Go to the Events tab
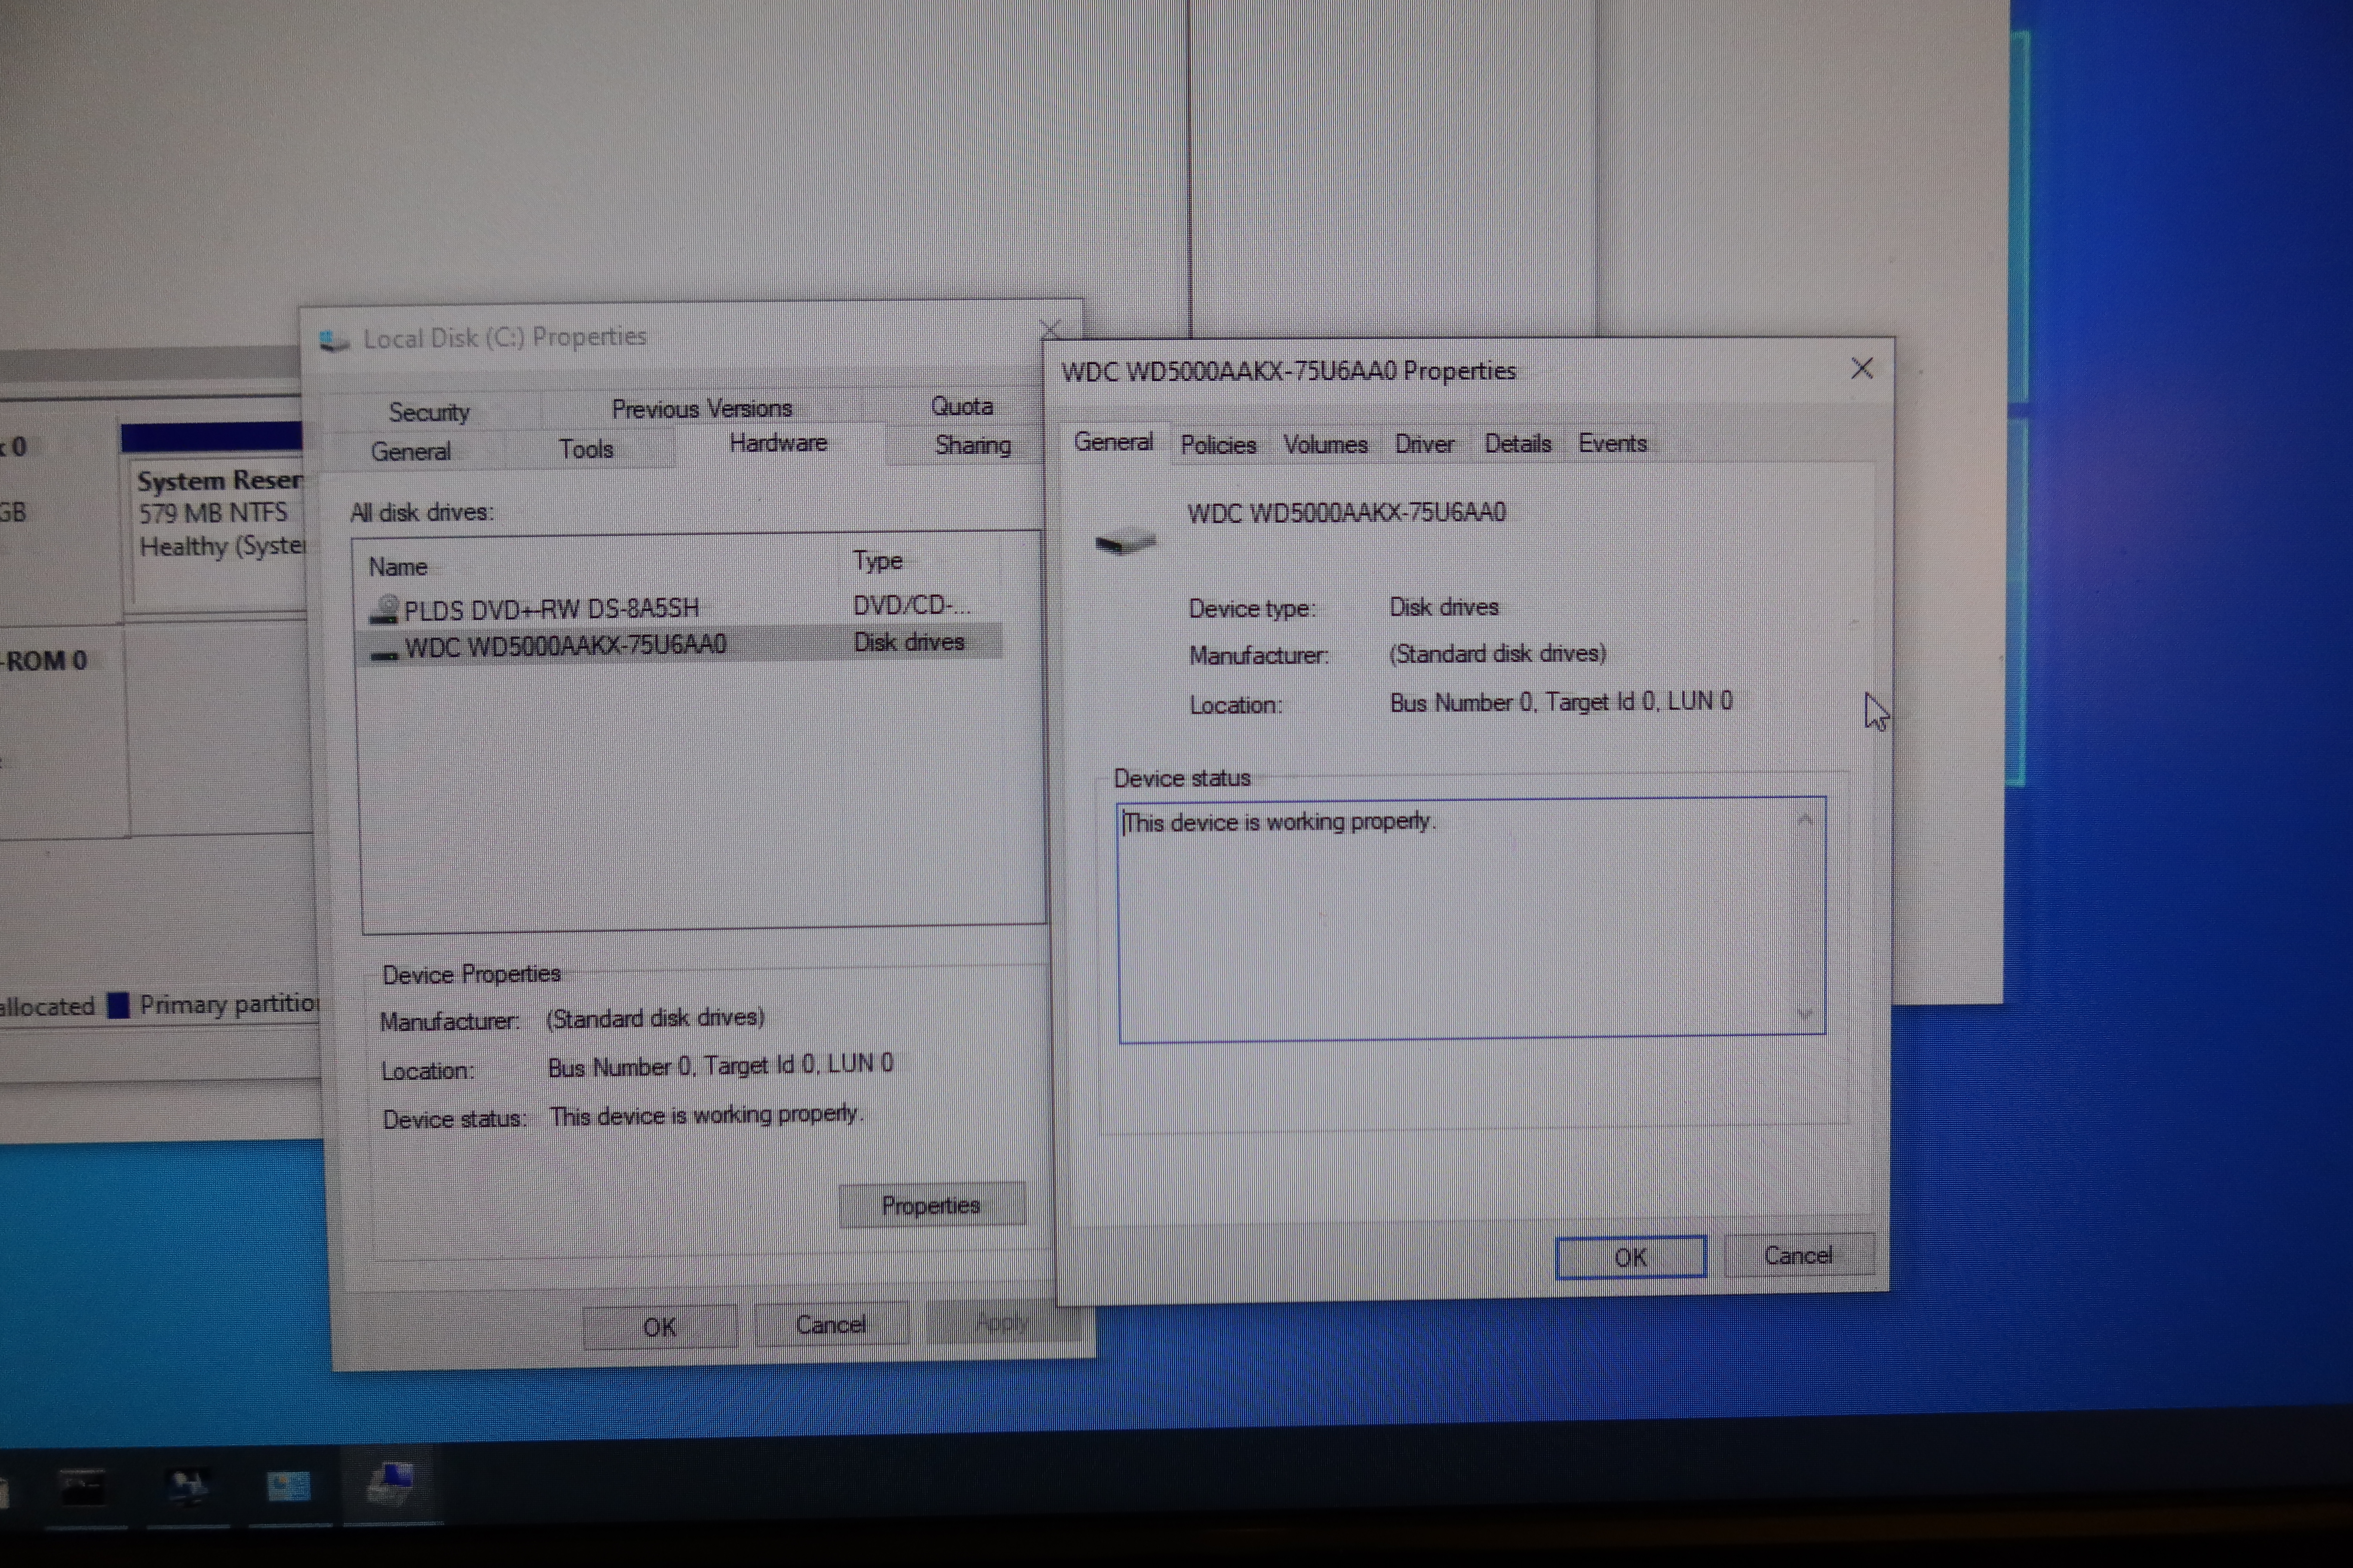This screenshot has height=1568, width=2353. [x=1612, y=444]
